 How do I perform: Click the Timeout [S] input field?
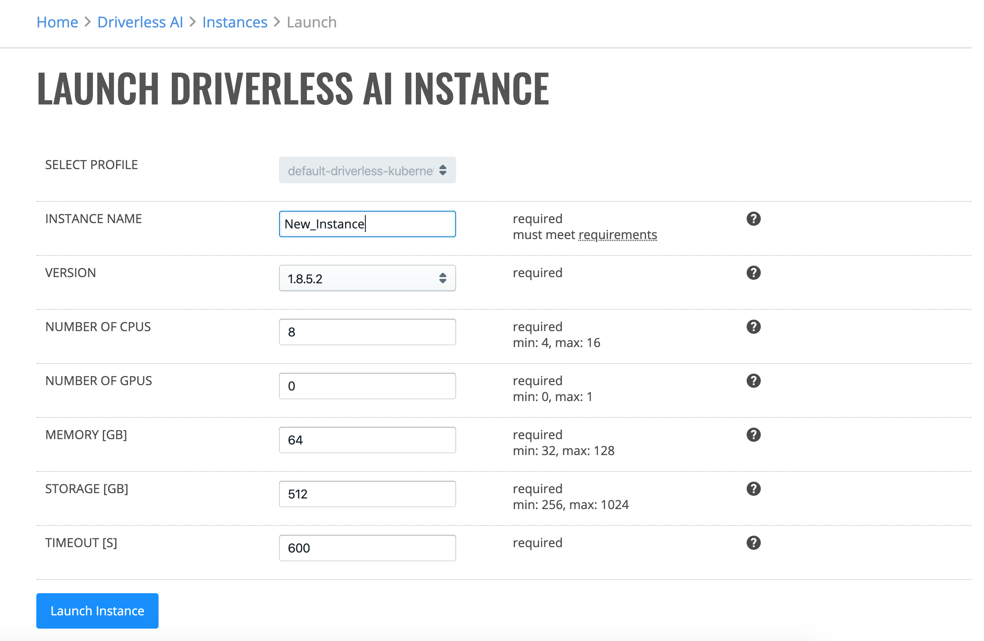point(367,548)
